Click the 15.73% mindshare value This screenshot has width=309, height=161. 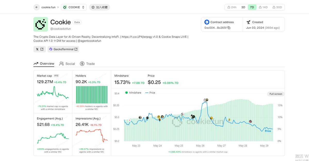click(122, 82)
